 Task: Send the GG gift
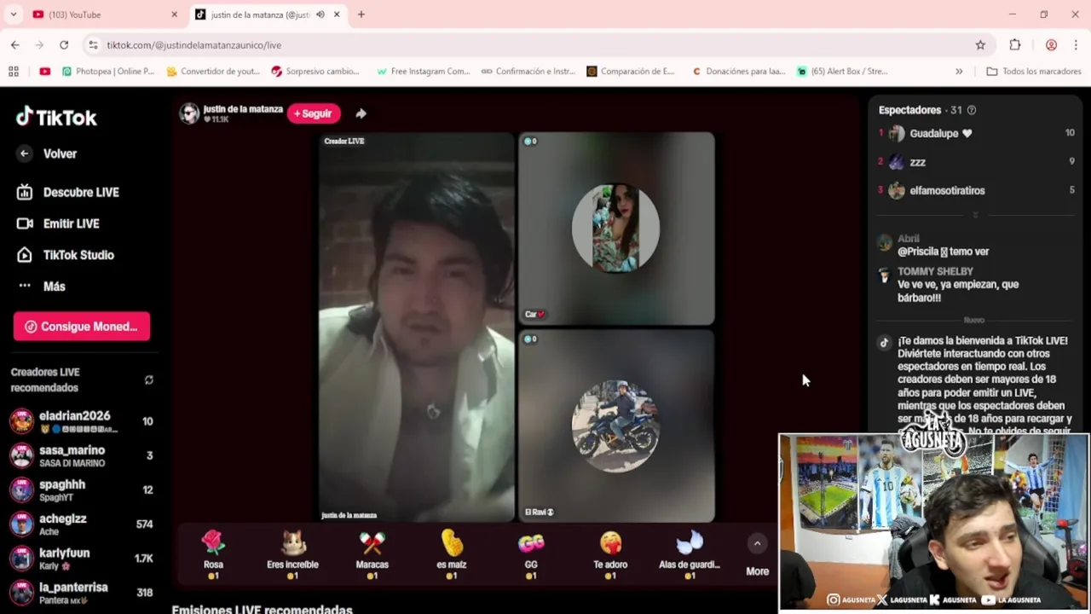[531, 554]
